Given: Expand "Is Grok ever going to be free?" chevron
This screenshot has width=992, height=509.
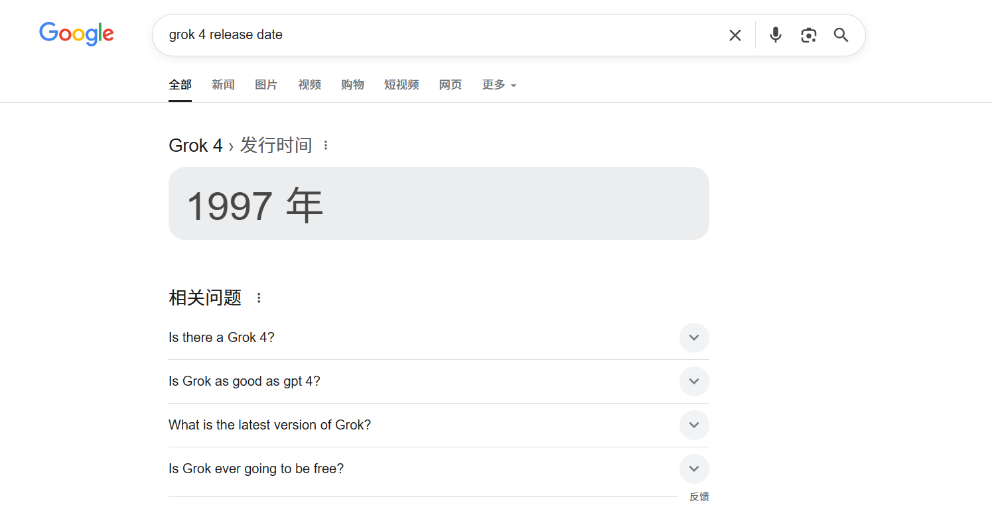Looking at the screenshot, I should [694, 469].
